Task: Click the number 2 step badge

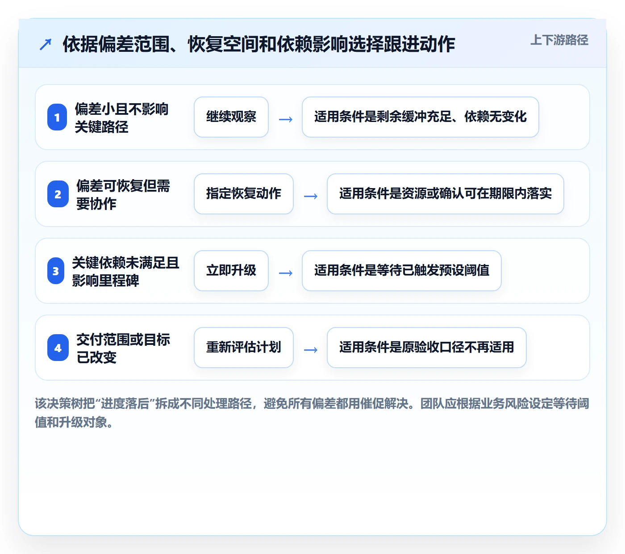Action: pyautogui.click(x=58, y=194)
